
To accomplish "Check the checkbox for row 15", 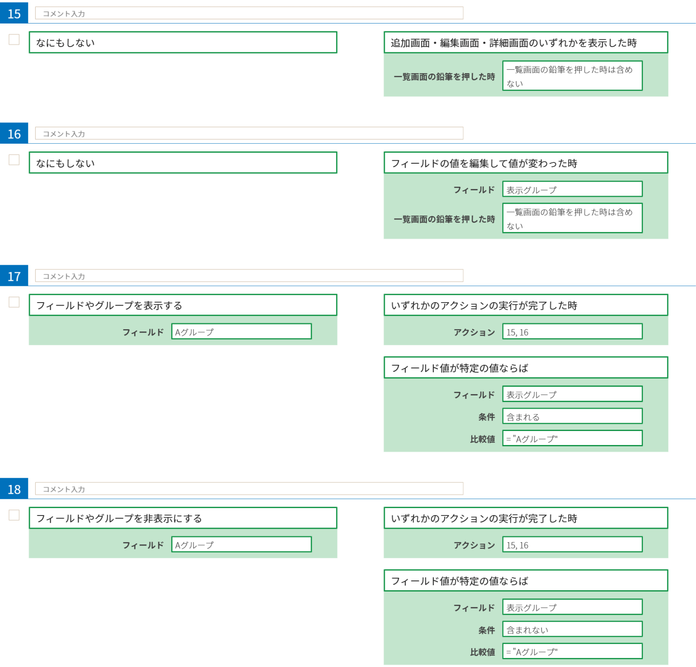I will click(x=14, y=40).
